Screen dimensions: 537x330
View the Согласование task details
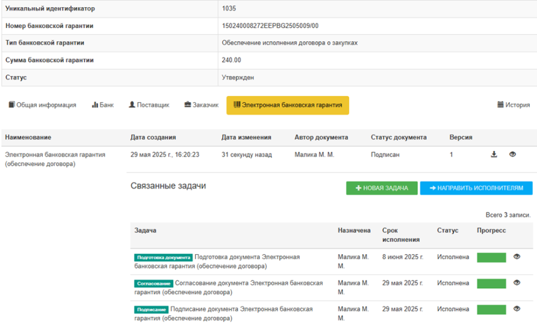(x=517, y=283)
